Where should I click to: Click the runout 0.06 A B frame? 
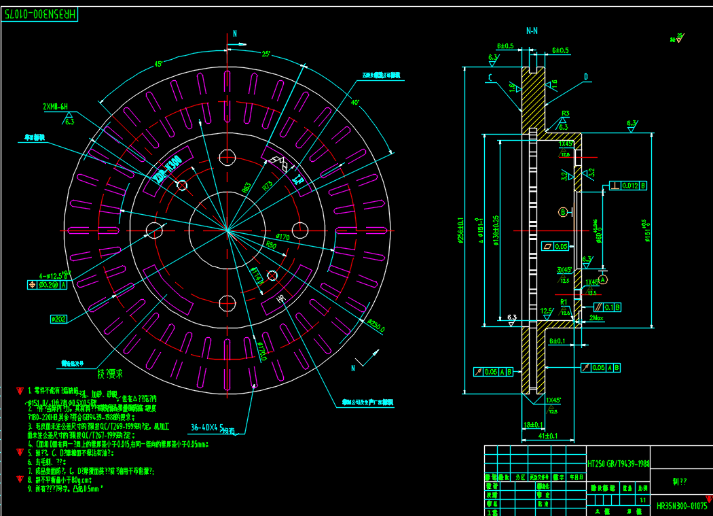492,372
